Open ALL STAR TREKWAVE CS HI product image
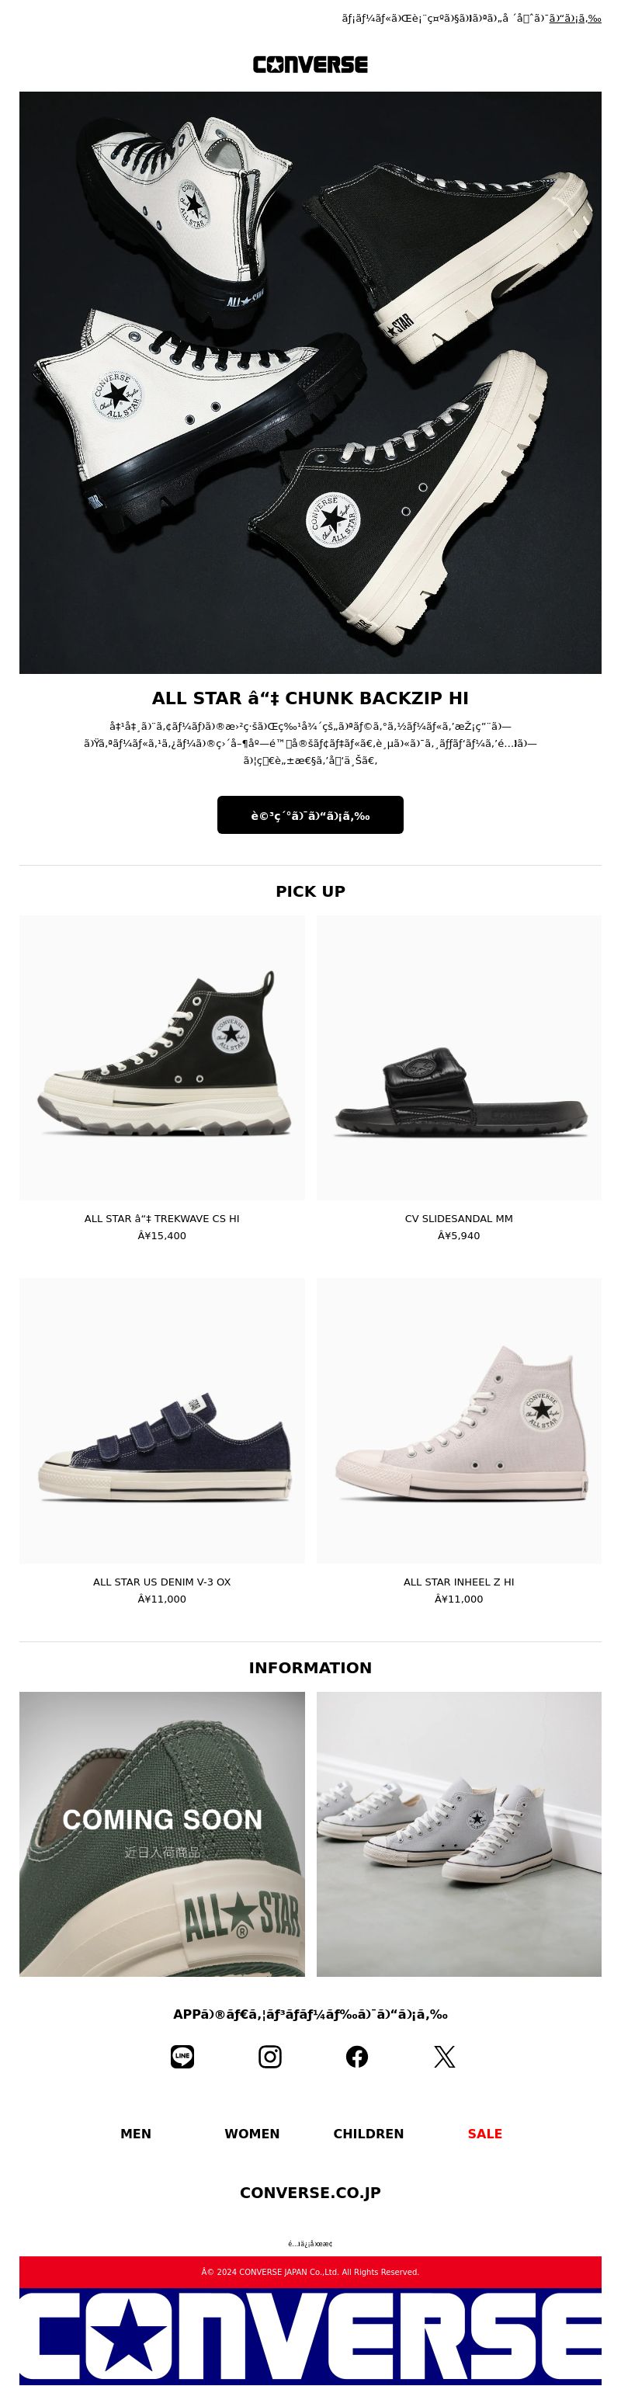Screen dimensions: 621x2386 [x=162, y=1058]
